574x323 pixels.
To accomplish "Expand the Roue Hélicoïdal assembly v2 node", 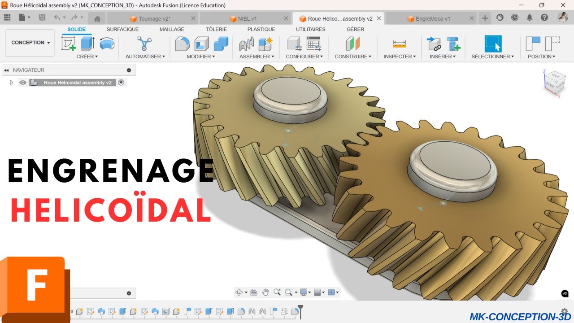I will pyautogui.click(x=12, y=83).
